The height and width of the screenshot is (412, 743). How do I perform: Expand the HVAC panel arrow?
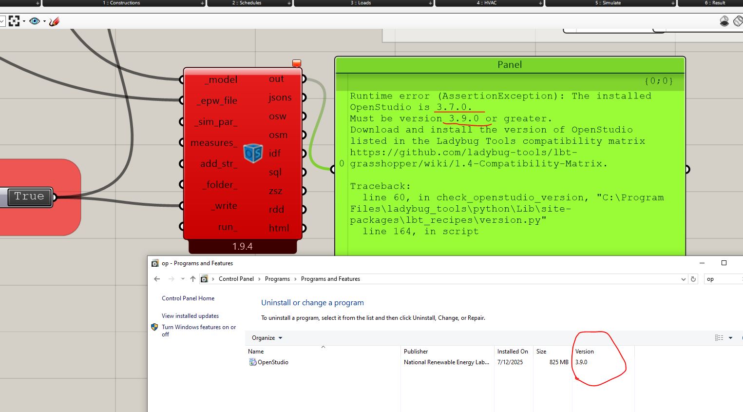coord(540,3)
